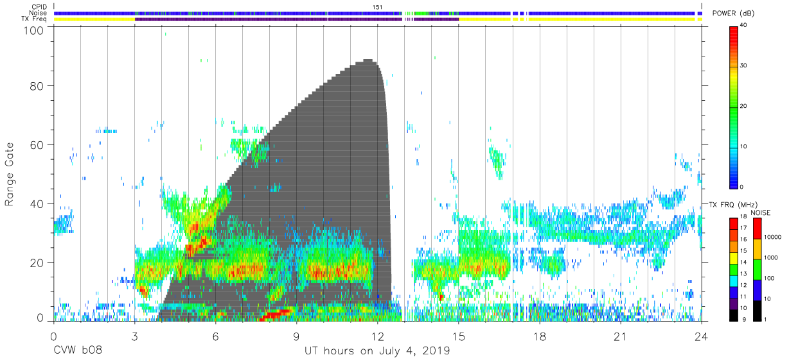Click the 20 tick on the Range Gate axis
The image size is (789, 364).
pyautogui.click(x=37, y=263)
